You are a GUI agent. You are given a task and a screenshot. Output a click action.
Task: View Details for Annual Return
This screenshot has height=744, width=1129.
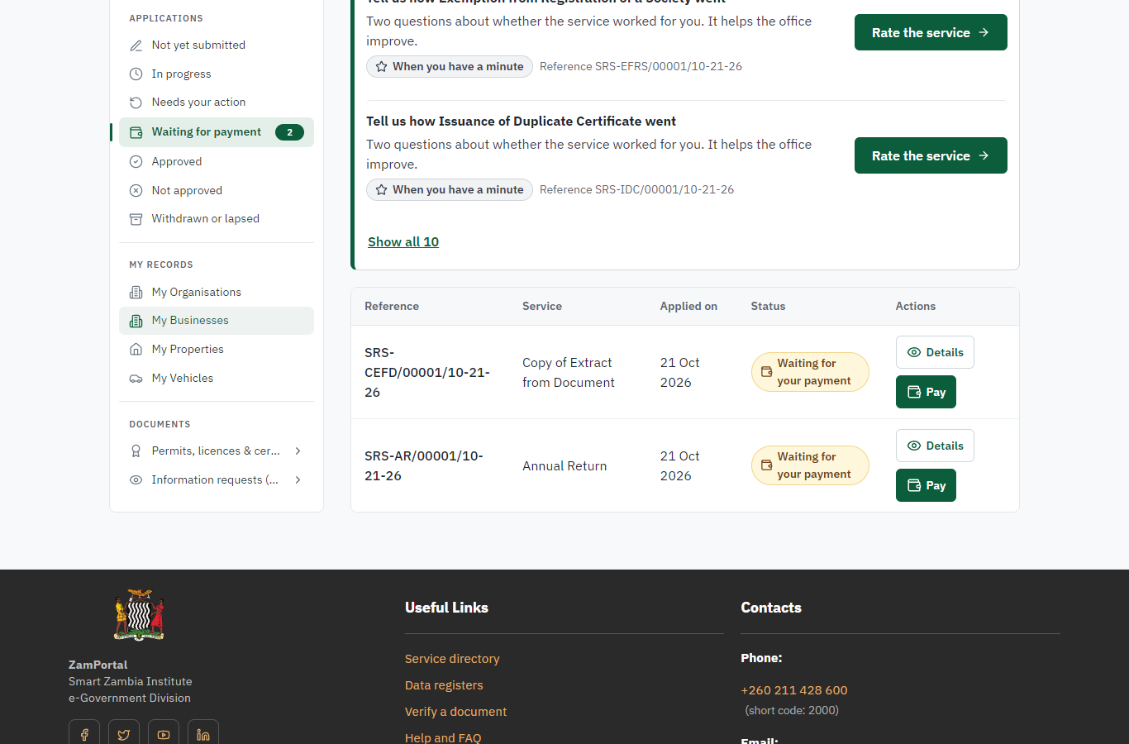pos(935,446)
